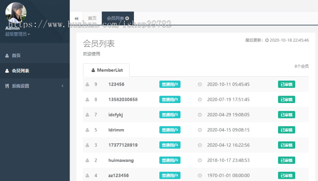Click the 已审核 badge for member 13582030658
Image resolution: width=318 pixels, height=181 pixels.
[286, 99]
